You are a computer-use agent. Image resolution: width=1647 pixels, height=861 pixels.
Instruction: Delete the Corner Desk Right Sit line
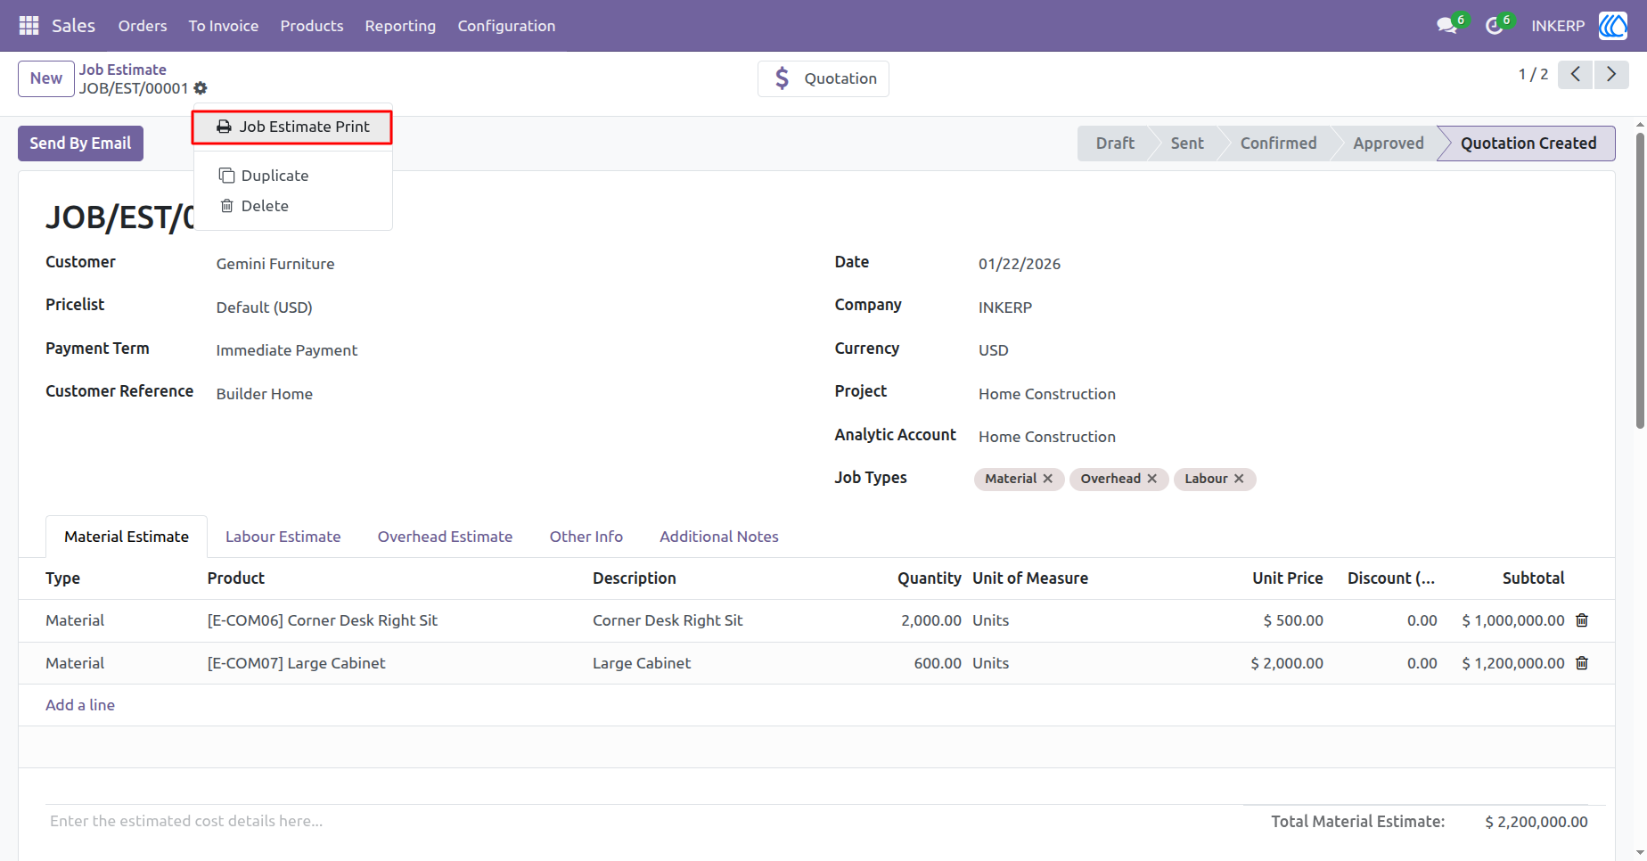tap(1582, 620)
